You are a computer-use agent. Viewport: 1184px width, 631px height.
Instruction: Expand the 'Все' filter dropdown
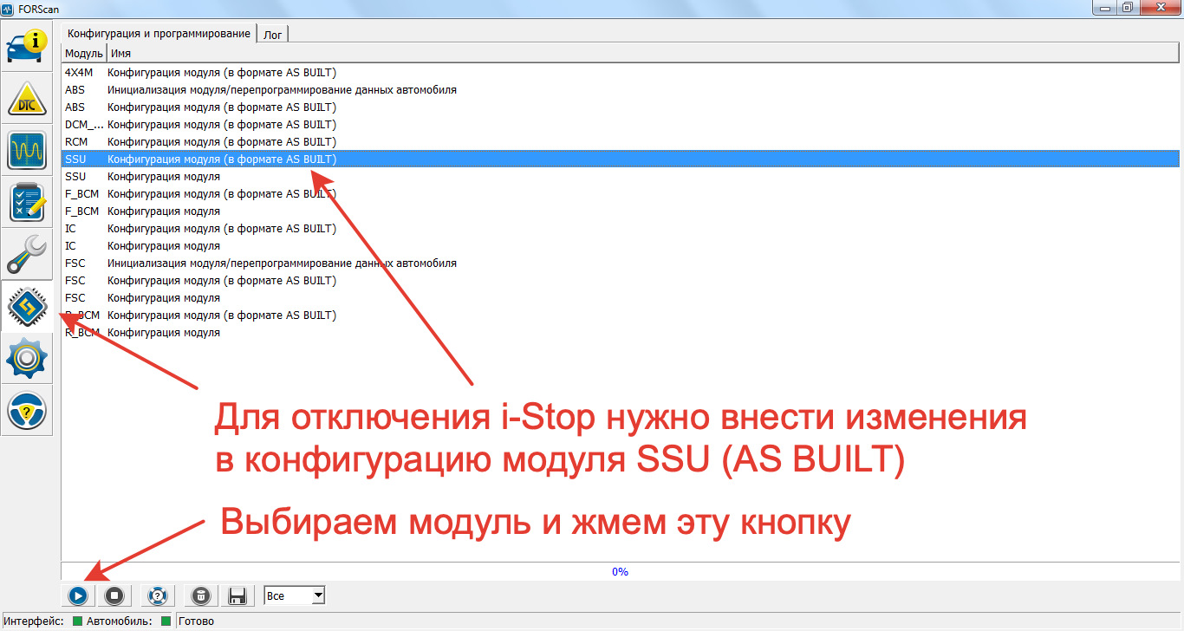[318, 595]
